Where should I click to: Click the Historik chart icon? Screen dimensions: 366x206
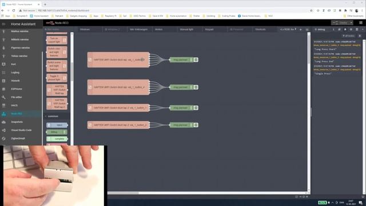click(3, 81)
